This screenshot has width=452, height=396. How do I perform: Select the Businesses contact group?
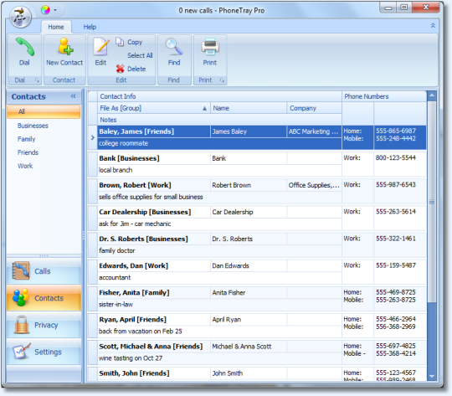pyautogui.click(x=33, y=126)
